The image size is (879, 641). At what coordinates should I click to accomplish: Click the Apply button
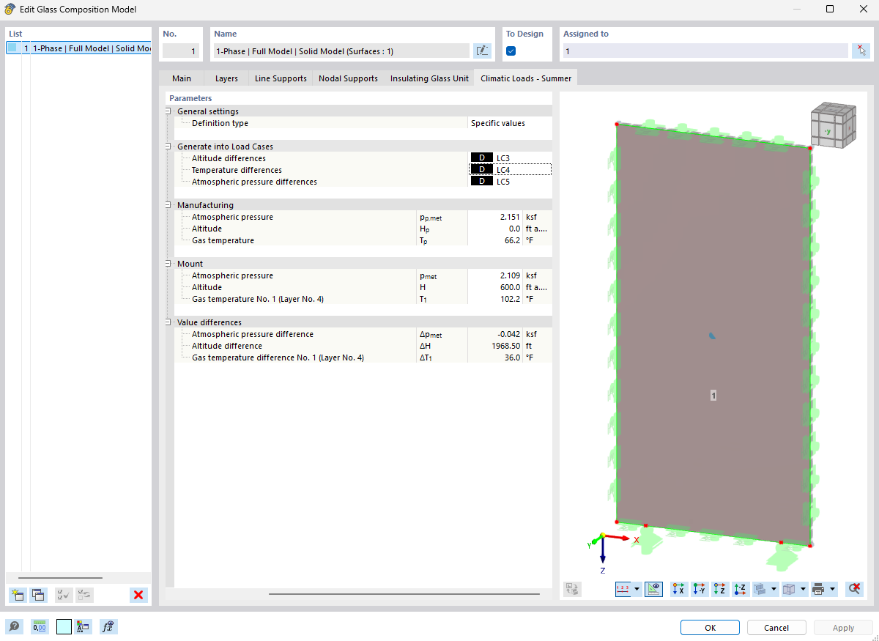coord(843,627)
